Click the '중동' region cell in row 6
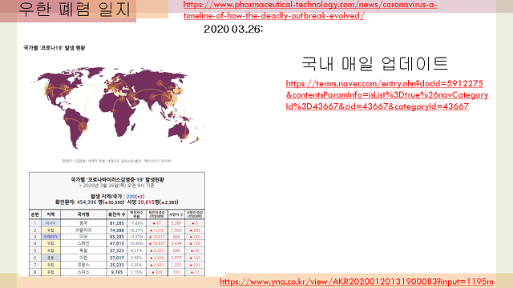This screenshot has width=513, height=288. [x=50, y=258]
